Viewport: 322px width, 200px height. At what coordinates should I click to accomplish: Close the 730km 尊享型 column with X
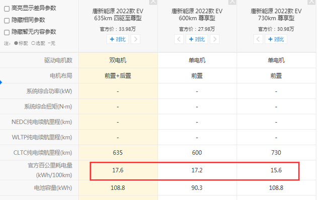click(311, 2)
